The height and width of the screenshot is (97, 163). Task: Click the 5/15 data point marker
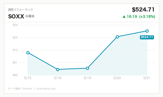(28, 53)
